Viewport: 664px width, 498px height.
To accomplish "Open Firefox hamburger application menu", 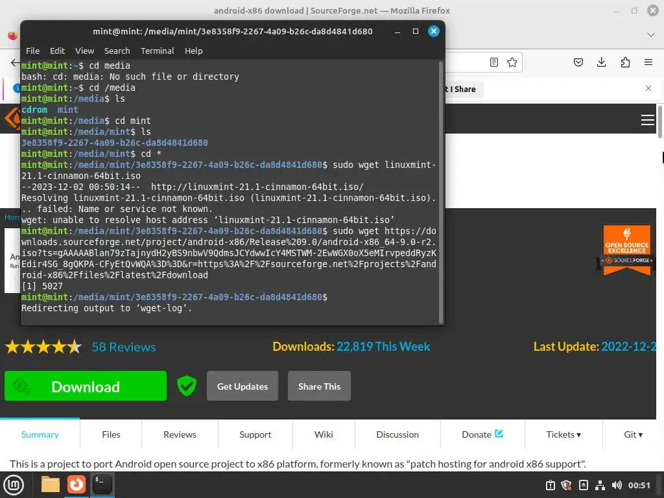I will (x=648, y=63).
